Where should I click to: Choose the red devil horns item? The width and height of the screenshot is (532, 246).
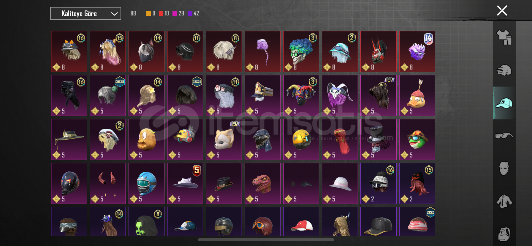pos(108,183)
